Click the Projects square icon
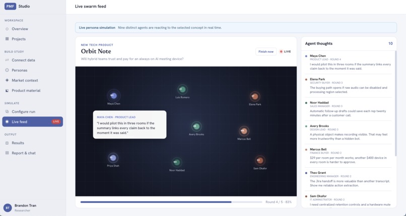The height and width of the screenshot is (216, 406). (x=7, y=39)
